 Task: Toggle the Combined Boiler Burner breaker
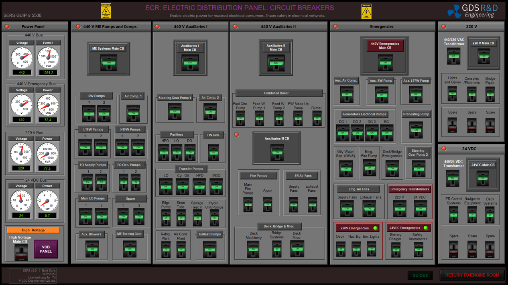[317, 118]
